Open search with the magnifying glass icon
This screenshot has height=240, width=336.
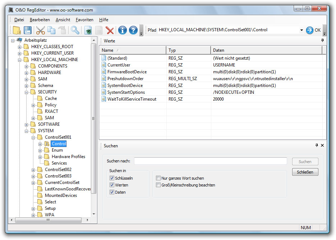tap(75, 30)
